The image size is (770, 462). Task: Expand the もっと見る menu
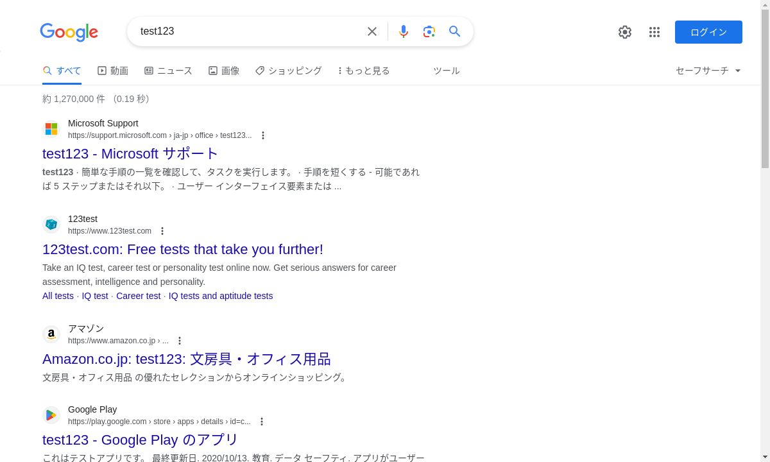pyautogui.click(x=364, y=71)
